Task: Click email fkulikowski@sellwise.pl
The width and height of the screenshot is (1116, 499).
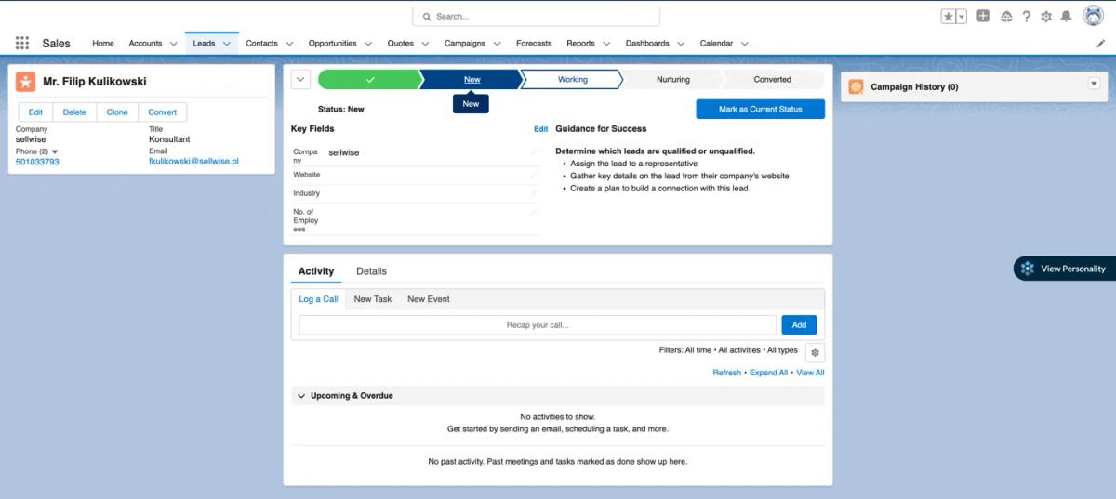Action: [x=193, y=161]
